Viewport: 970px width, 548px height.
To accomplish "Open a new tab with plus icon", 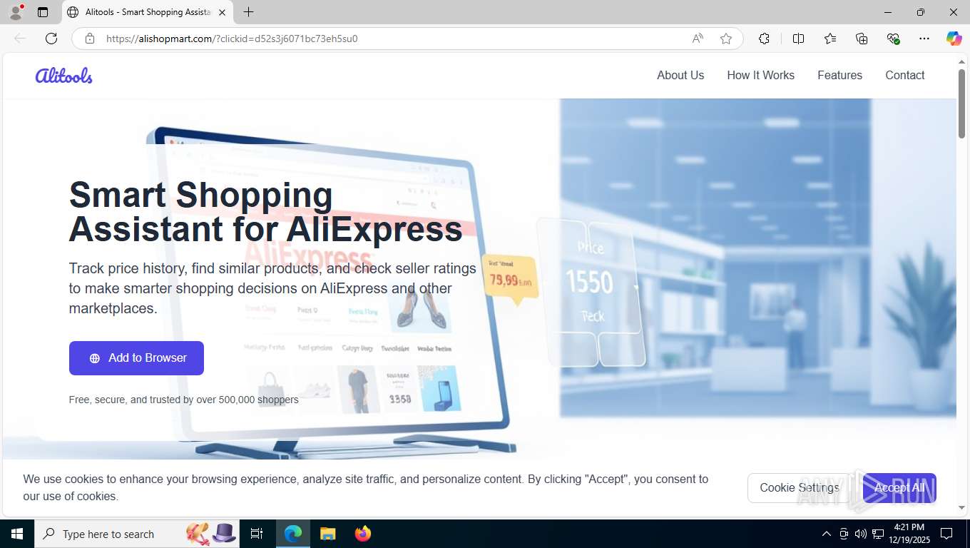I will tap(248, 12).
